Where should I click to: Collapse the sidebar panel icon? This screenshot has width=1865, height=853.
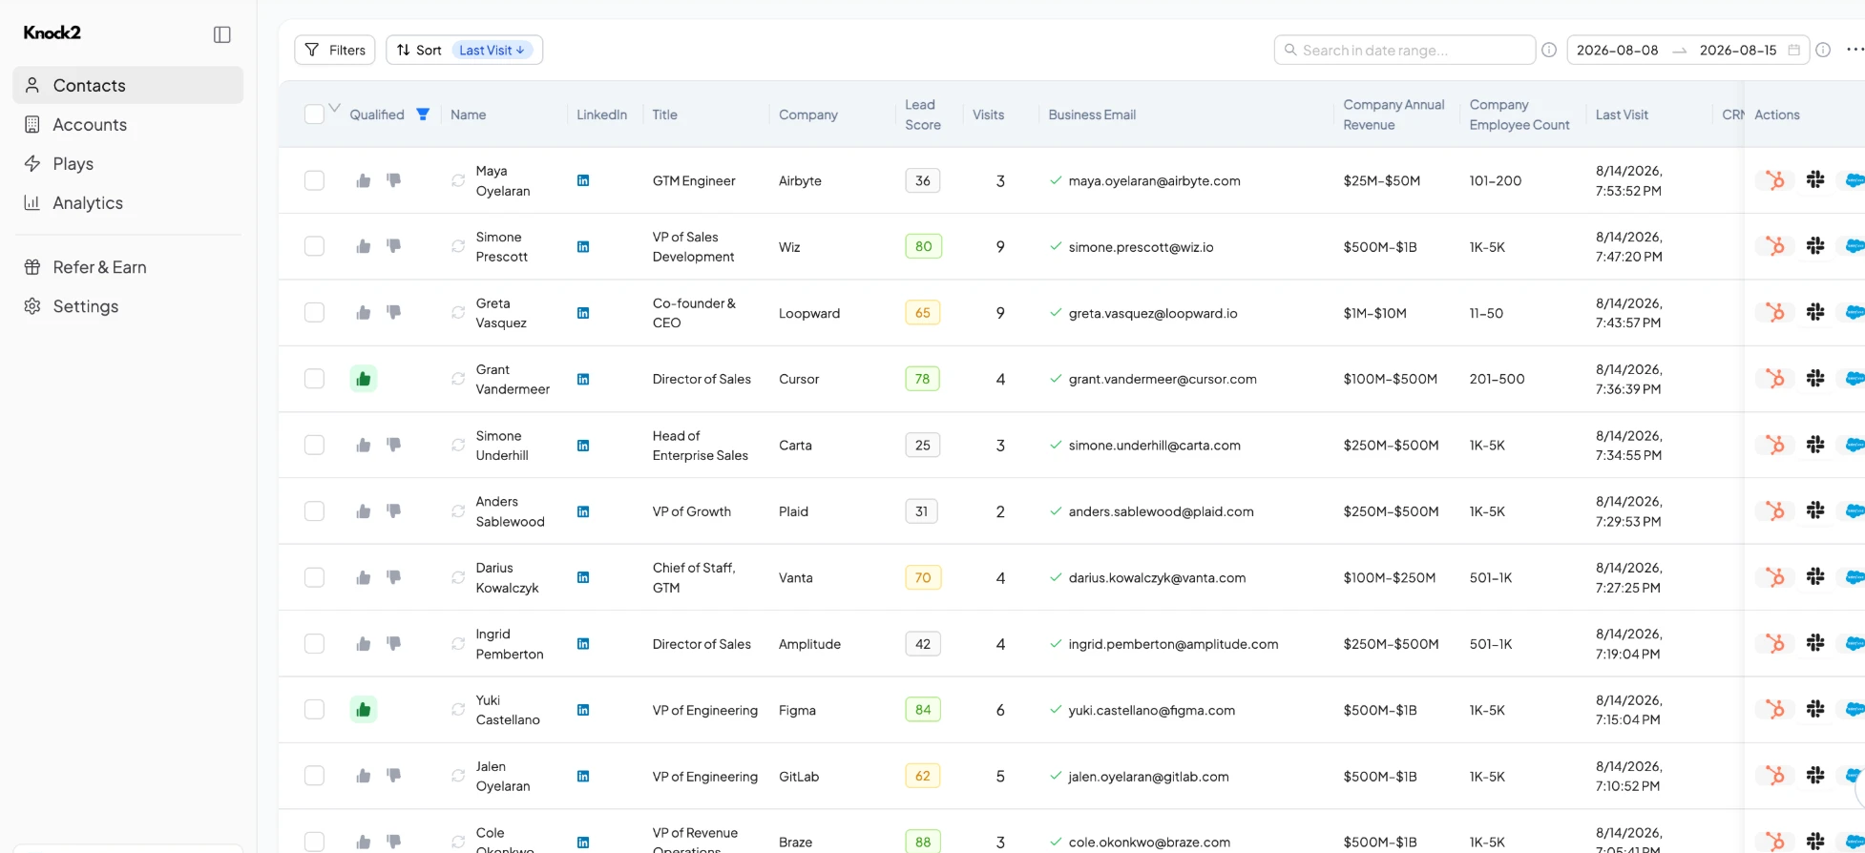click(222, 34)
